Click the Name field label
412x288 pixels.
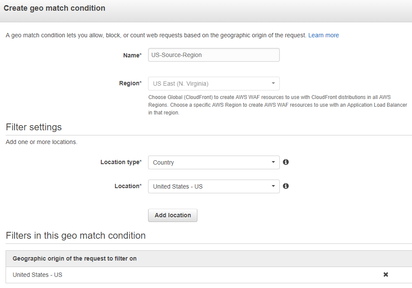pos(132,55)
